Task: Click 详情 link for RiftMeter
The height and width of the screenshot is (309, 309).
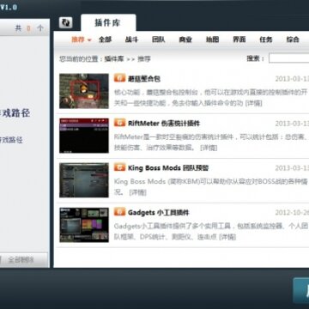Action: tap(209, 148)
